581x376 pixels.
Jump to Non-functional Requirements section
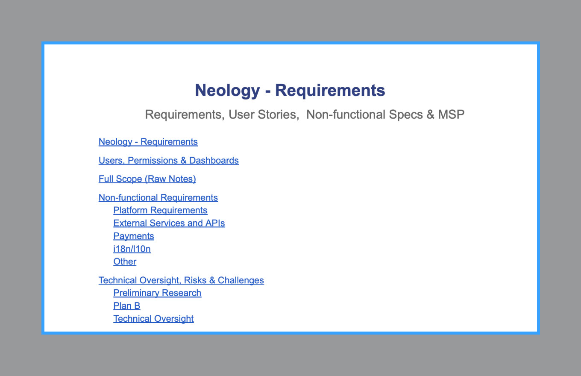pos(158,198)
